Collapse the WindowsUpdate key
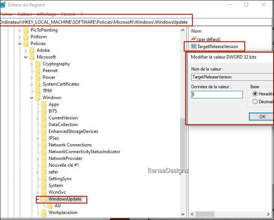This screenshot has height=220, width=274. (38, 199)
